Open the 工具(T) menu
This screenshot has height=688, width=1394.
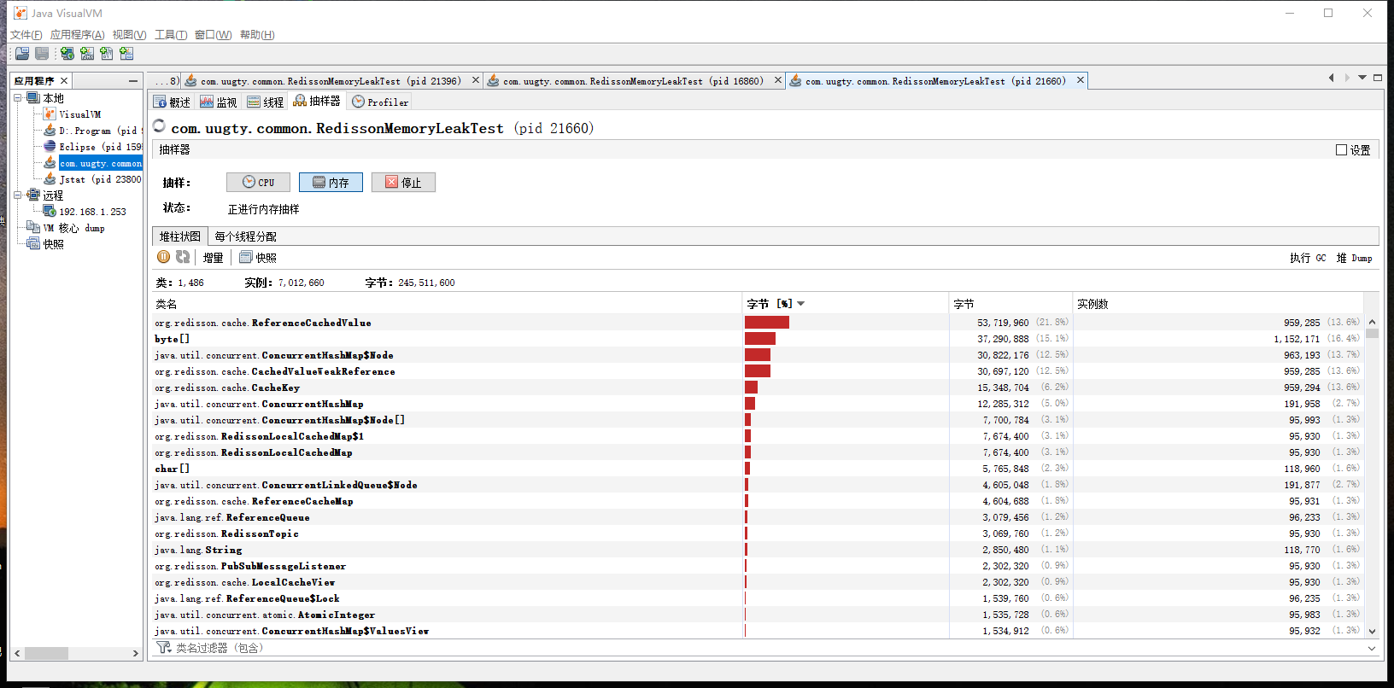coord(171,35)
